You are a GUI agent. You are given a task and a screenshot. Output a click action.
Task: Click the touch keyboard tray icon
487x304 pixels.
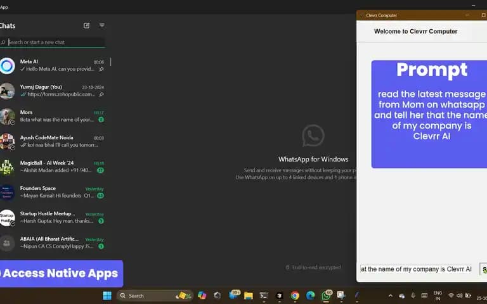point(424,295)
